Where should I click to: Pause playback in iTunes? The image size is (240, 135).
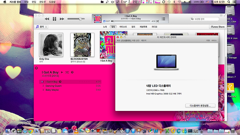54,19
